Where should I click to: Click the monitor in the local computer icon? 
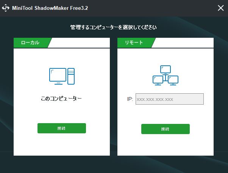click(58, 76)
